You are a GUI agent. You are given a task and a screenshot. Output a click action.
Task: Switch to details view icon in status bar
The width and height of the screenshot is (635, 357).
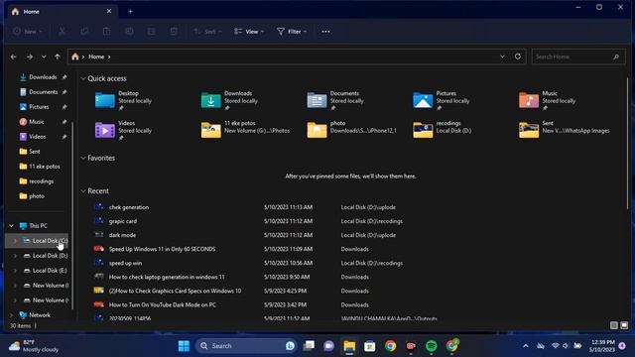point(614,325)
